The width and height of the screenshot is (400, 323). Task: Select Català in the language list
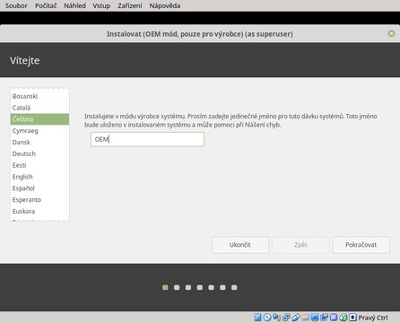pyautogui.click(x=39, y=108)
